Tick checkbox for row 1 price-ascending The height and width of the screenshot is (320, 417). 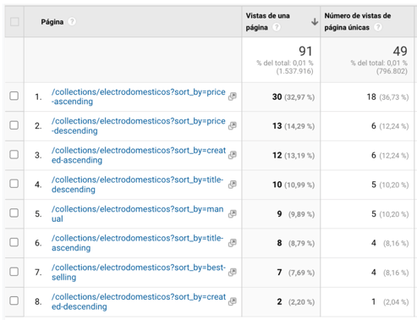pyautogui.click(x=14, y=96)
